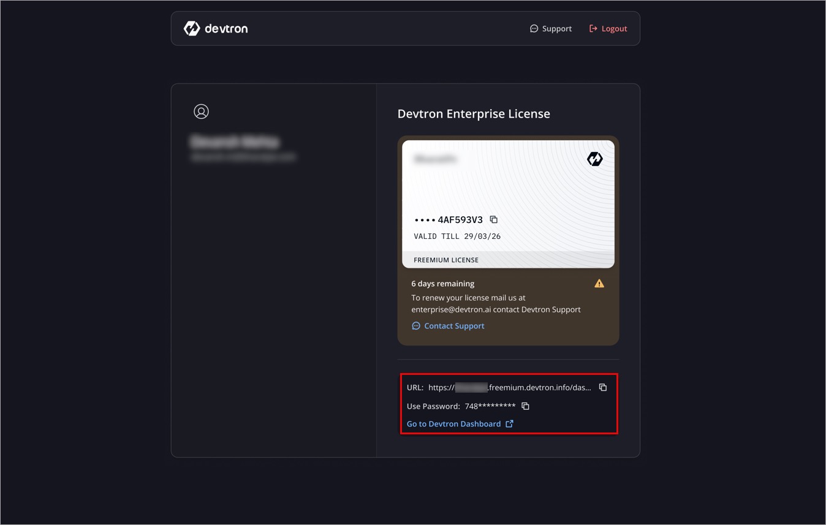Click the masked password text 748*********
This screenshot has width=826, height=525.
[490, 406]
